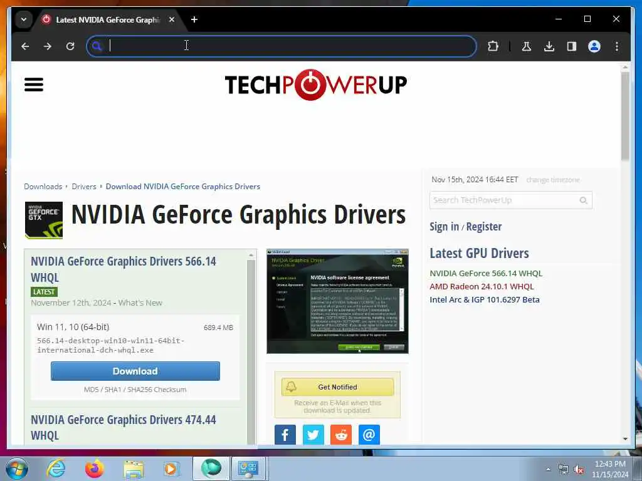Show hidden system tray icons arrow
This screenshot has height=481, width=642.
pyautogui.click(x=548, y=470)
